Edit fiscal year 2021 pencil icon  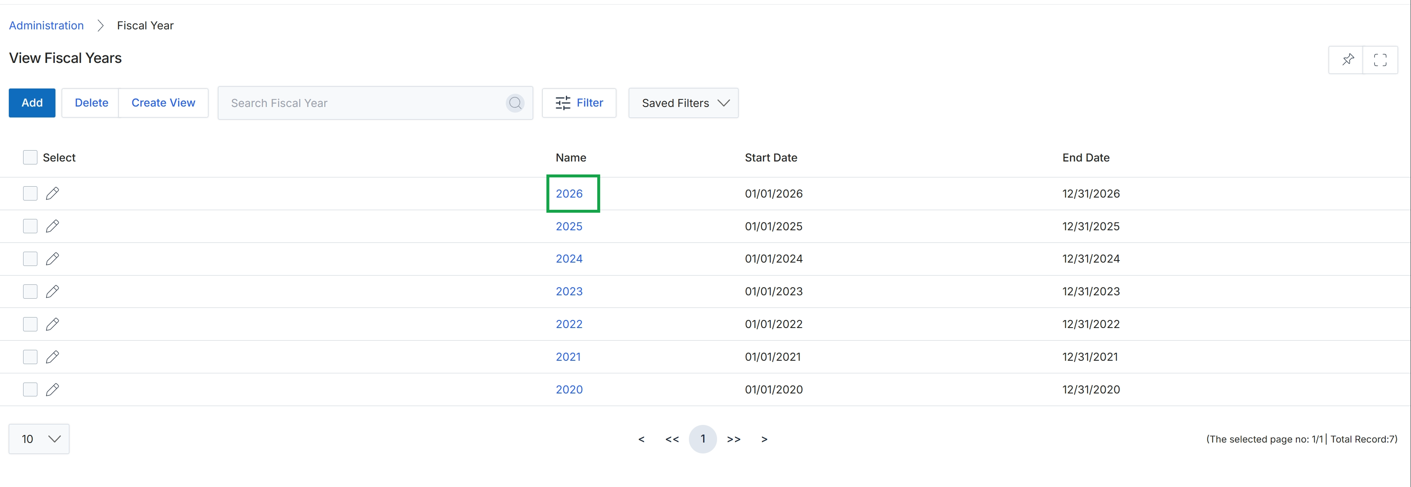click(53, 357)
